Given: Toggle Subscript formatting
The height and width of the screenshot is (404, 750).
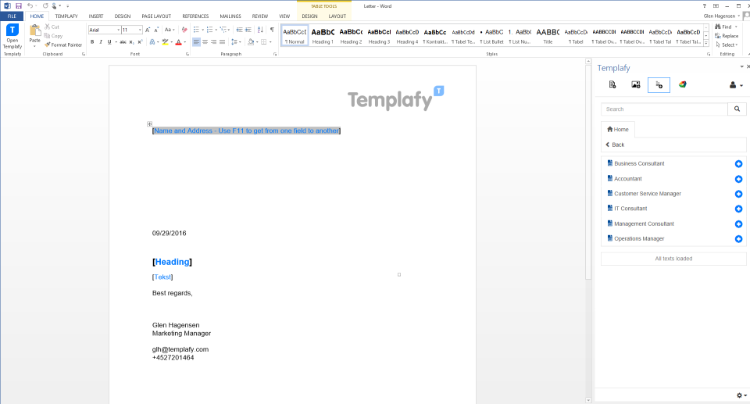Looking at the screenshot, I should [x=131, y=42].
